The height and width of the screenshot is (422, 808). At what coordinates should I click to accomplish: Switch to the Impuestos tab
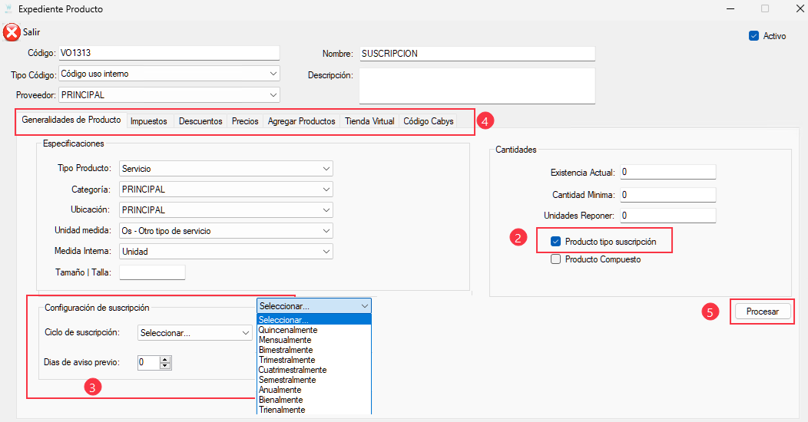click(x=148, y=121)
